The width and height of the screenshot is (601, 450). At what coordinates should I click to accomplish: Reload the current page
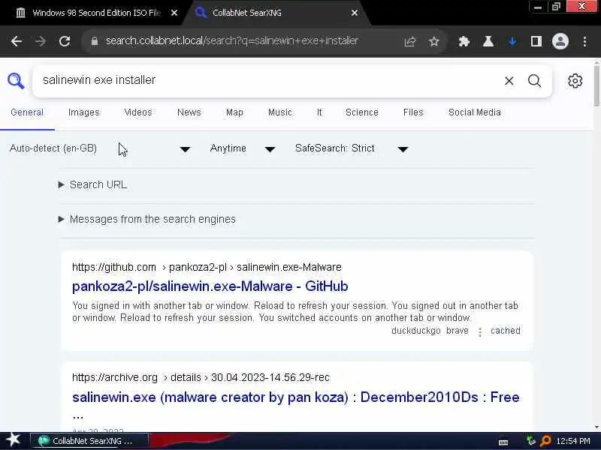(x=65, y=41)
